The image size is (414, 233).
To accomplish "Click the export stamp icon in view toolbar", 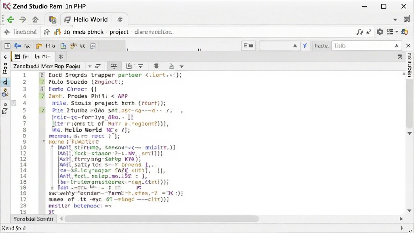I will click(x=171, y=66).
